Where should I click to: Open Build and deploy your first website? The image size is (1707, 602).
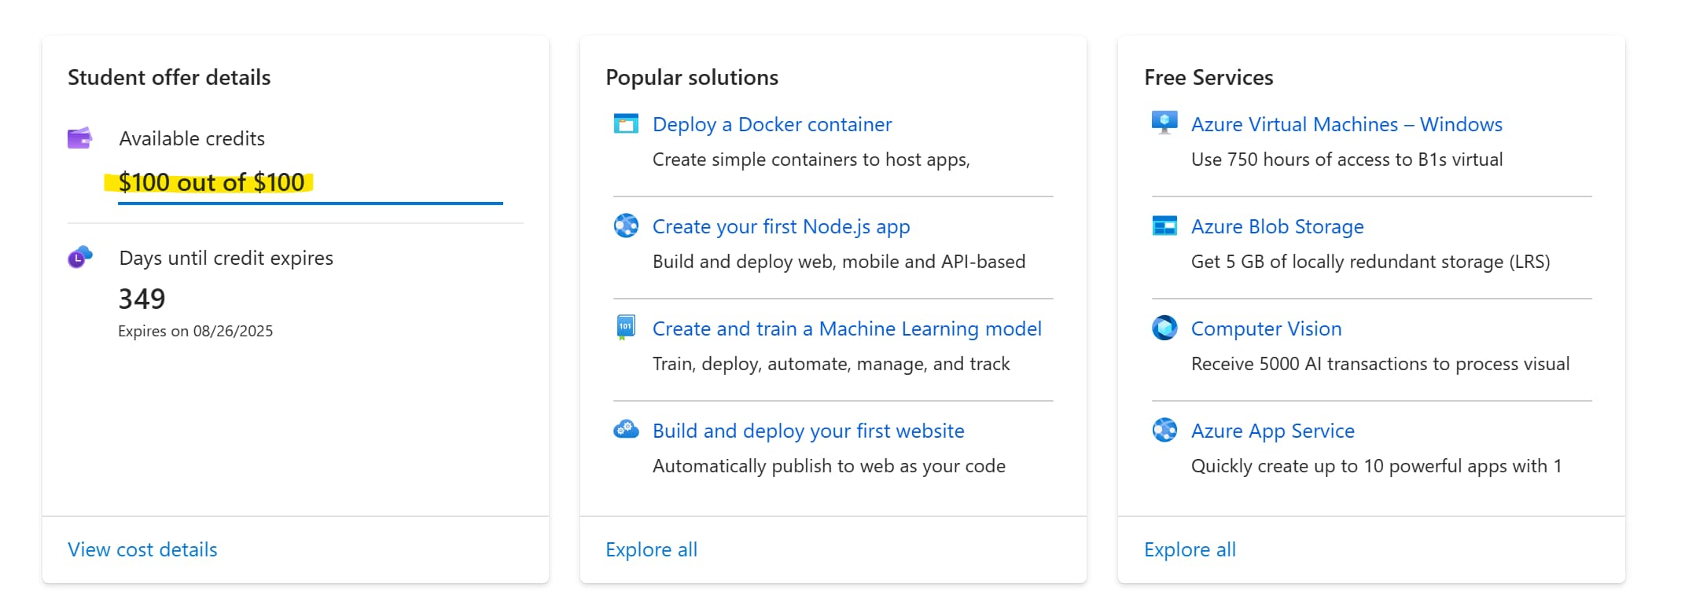pos(808,431)
